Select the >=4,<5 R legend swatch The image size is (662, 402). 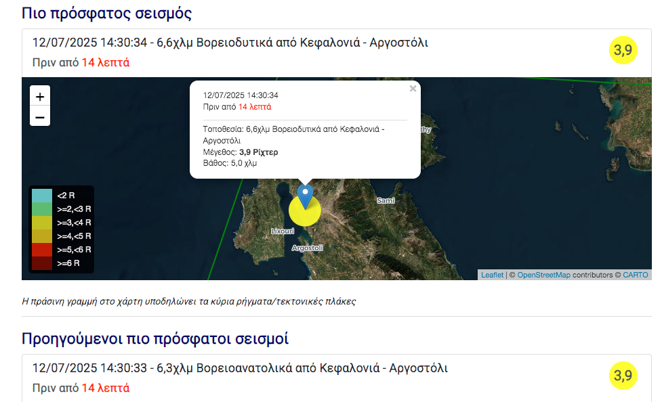point(42,236)
